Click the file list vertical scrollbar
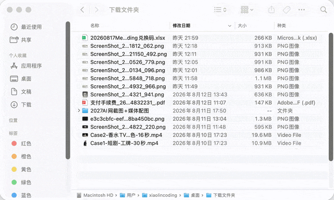The width and height of the screenshot is (334, 200). click(x=331, y=97)
